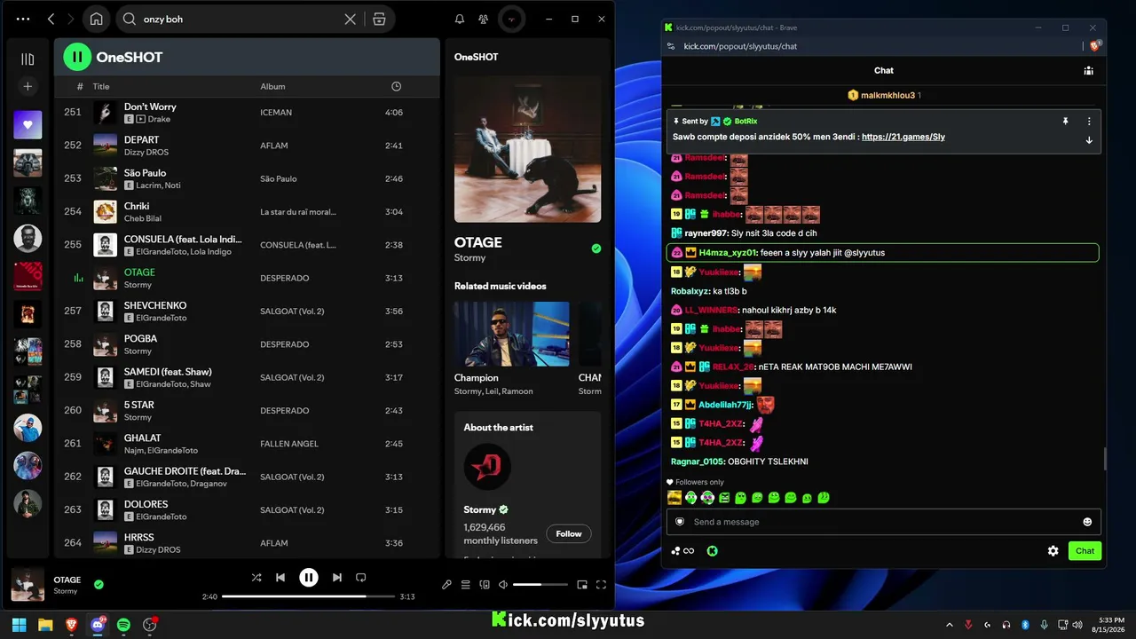Click the 'Send a message' chat input
The image size is (1136, 639).
[x=884, y=522]
